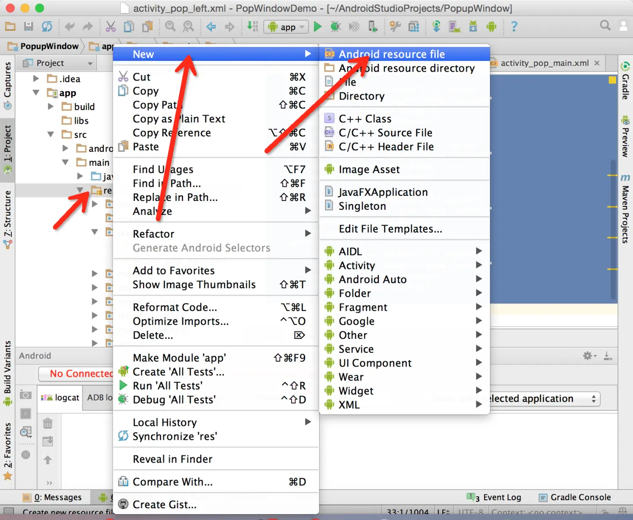
Task: Open the Maven Projects side panel
Action: 625,208
